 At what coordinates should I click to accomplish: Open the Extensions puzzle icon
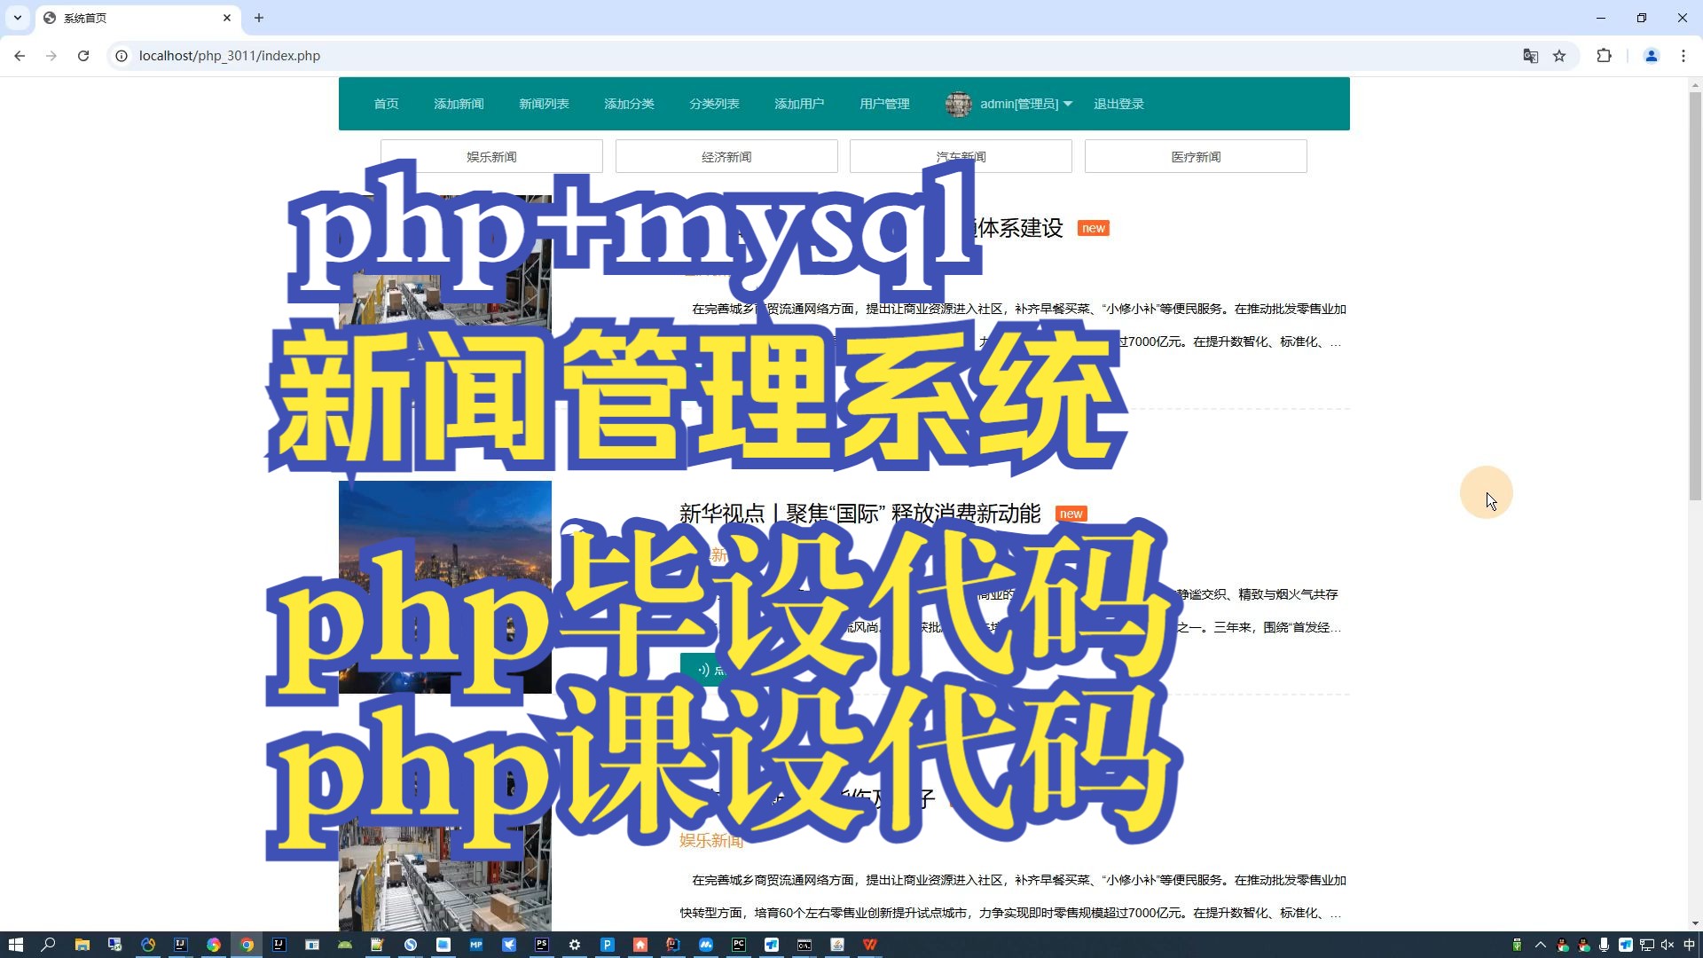pyautogui.click(x=1604, y=56)
